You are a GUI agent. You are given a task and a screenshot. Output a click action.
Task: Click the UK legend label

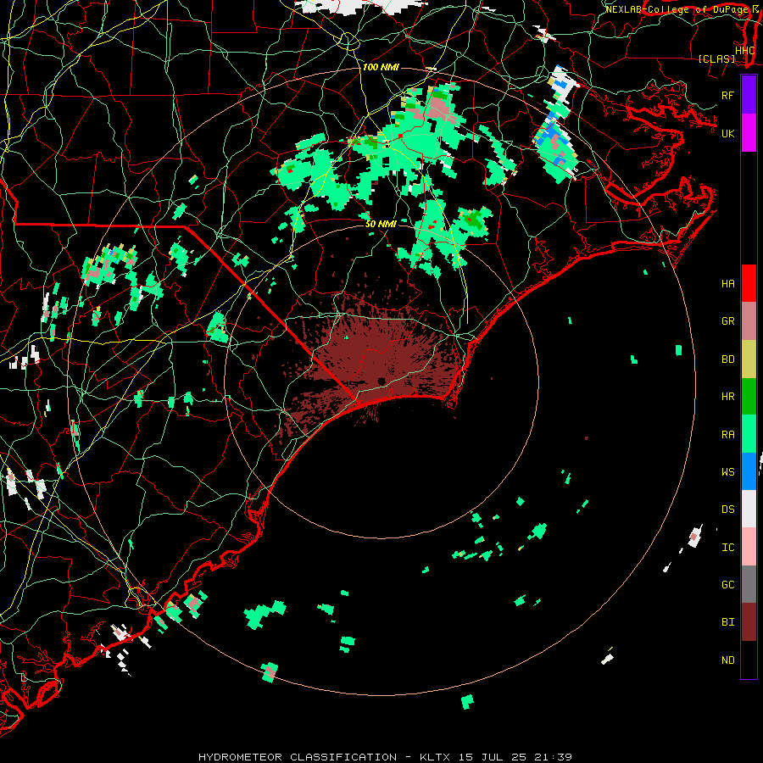(728, 133)
